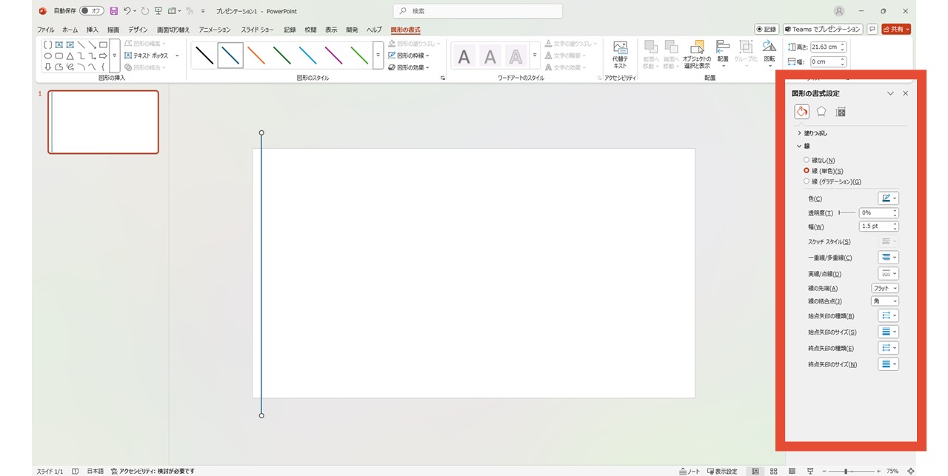Click the Undo arrow icon

tap(127, 11)
